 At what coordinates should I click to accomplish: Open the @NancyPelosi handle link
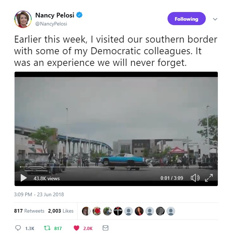coord(51,24)
